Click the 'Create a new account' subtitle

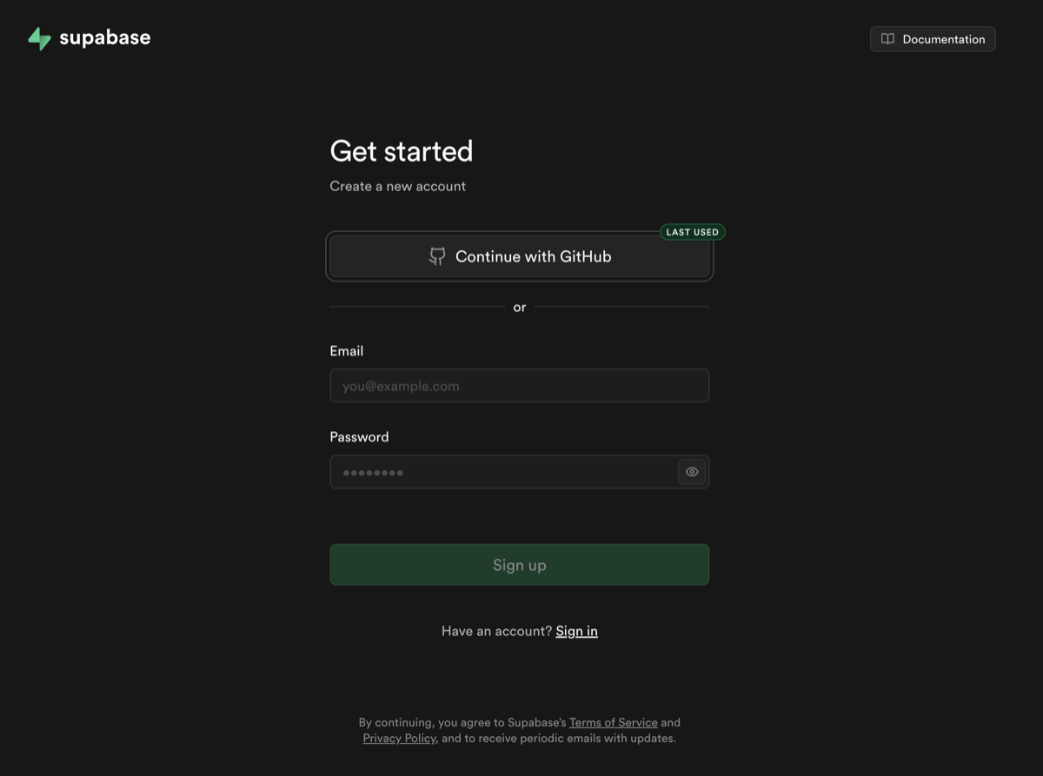397,186
